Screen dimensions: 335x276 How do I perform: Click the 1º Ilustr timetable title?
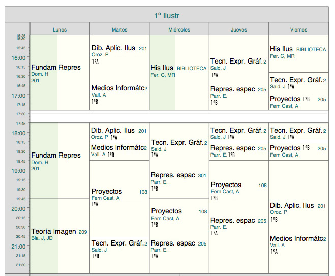click(x=167, y=16)
